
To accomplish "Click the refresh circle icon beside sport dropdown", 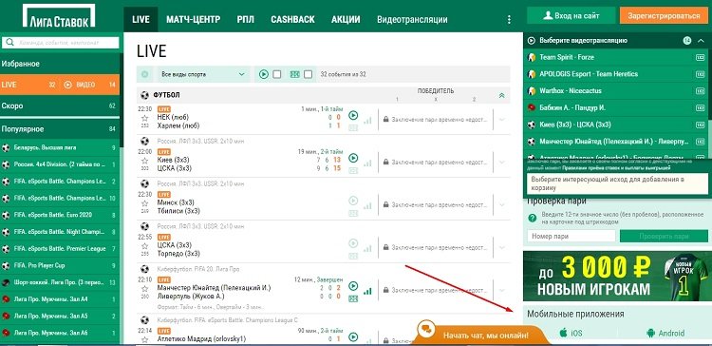I will pyautogui.click(x=145, y=74).
